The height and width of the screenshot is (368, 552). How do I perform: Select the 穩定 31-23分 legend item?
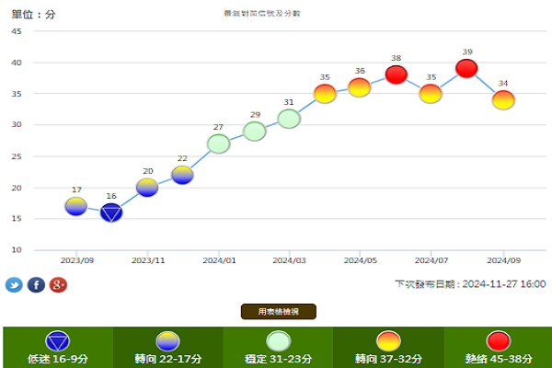coord(277,347)
